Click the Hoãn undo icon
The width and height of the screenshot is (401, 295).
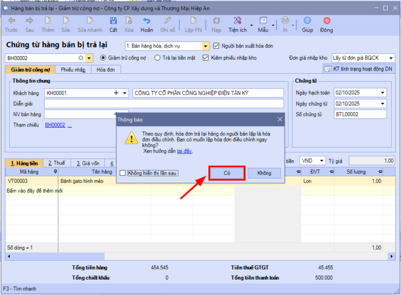click(x=147, y=24)
